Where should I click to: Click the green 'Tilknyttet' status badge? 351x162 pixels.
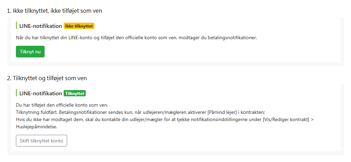[x=75, y=94]
